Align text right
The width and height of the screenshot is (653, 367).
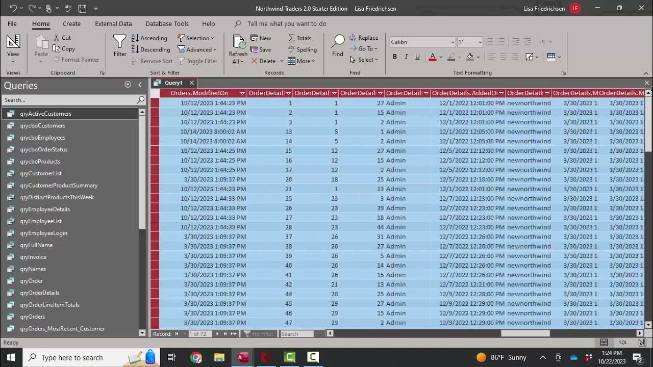[515, 57]
